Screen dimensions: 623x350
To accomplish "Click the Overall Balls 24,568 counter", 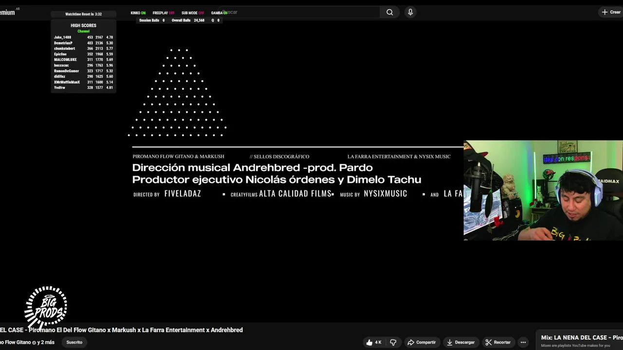I will click(x=188, y=20).
